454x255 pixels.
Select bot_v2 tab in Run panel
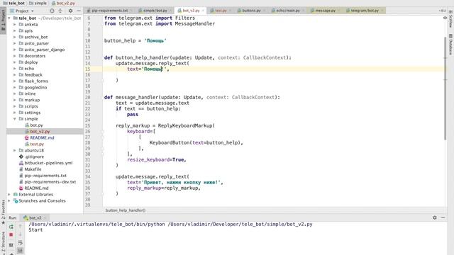[x=35, y=217]
